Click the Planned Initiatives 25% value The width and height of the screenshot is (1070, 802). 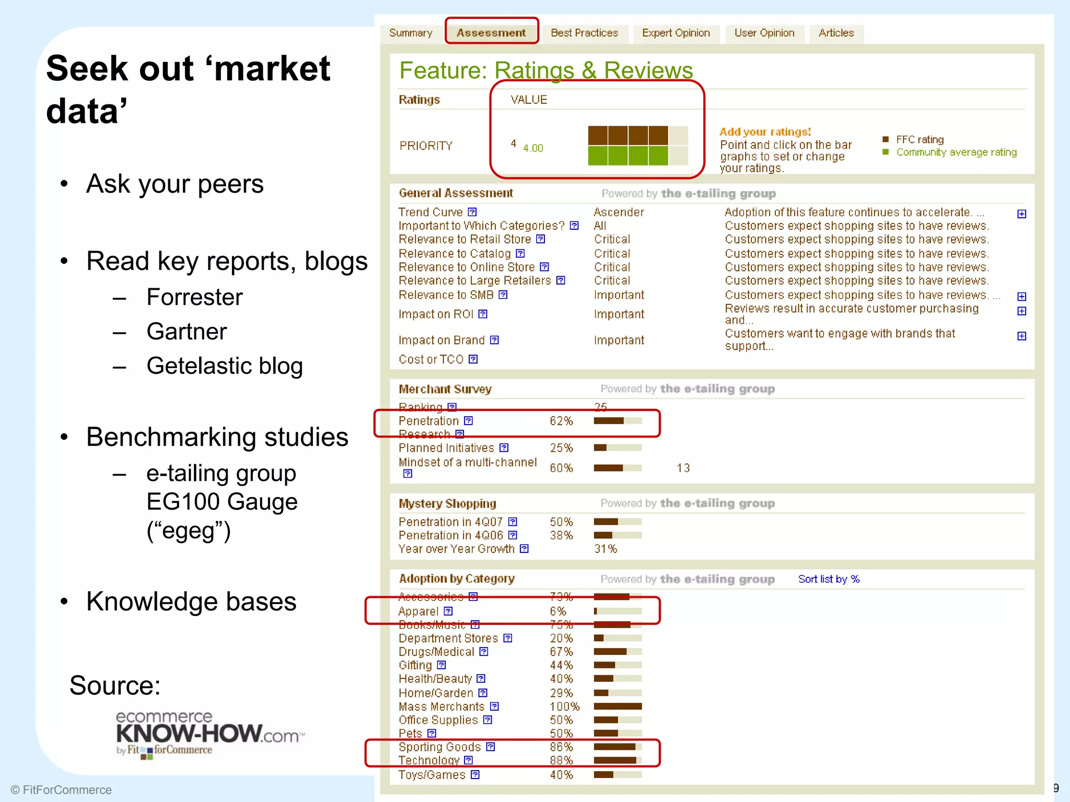pos(561,448)
